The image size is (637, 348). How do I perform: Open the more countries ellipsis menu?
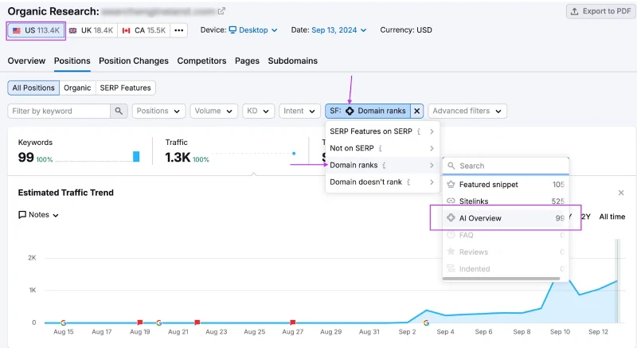pos(178,30)
